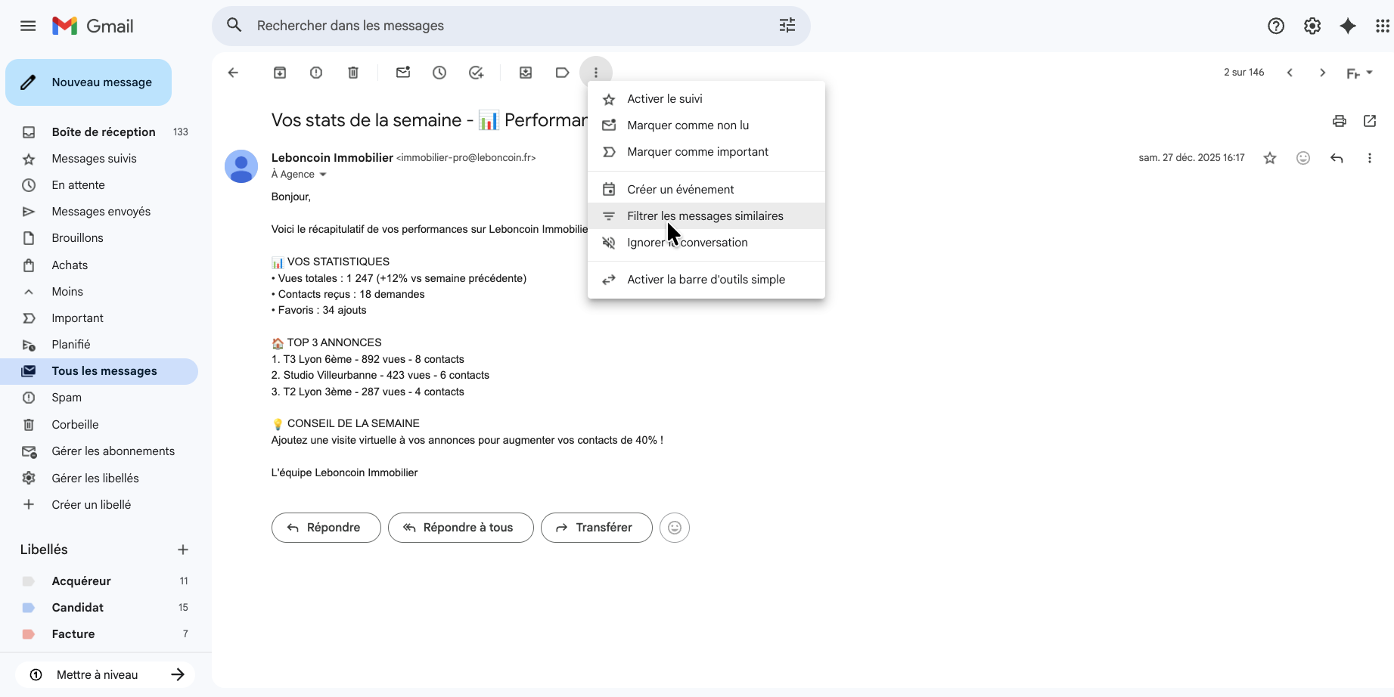Screen dimensions: 1394x697
Task: Open the input tools language dropdown arrow
Action: pyautogui.click(x=1370, y=73)
